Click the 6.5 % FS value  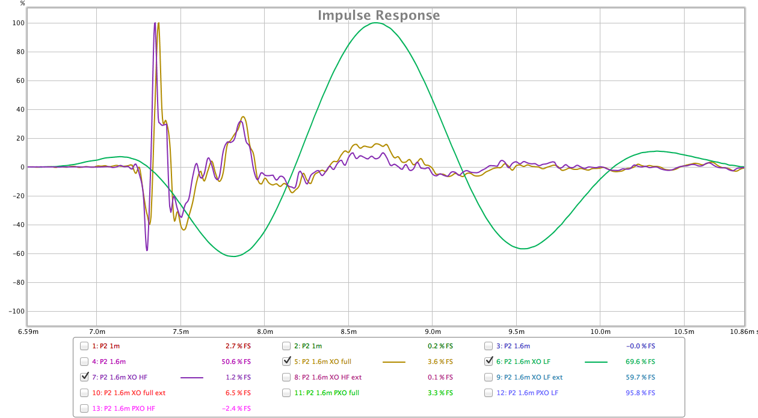point(238,393)
